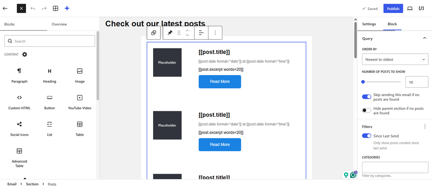Click the drag handle dots icon
432x188 pixels.
[x=179, y=33]
